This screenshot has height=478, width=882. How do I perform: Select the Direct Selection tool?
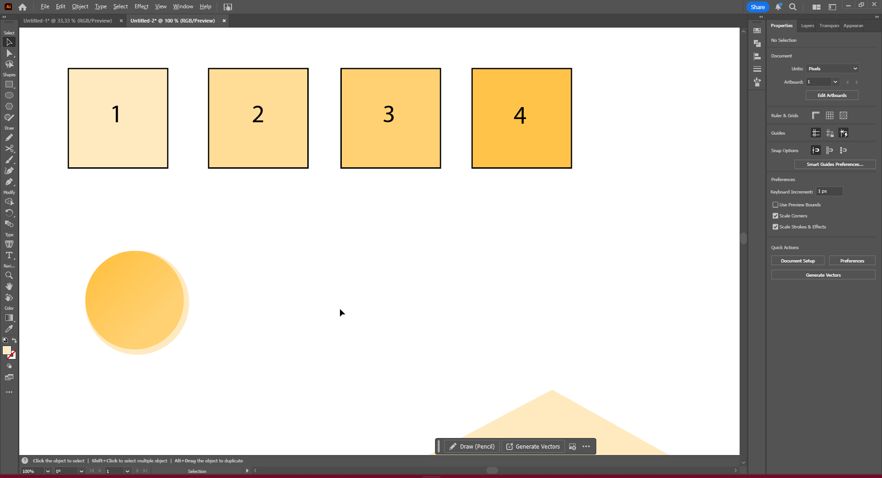pyautogui.click(x=9, y=53)
